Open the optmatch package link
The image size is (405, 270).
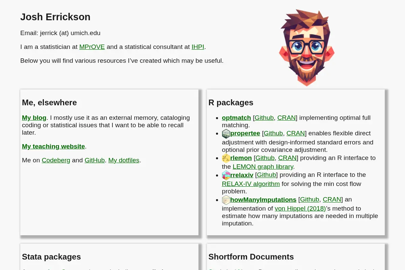pos(237,118)
